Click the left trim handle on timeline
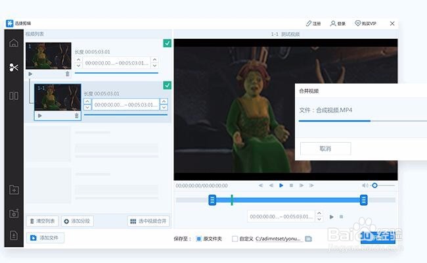Image resolution: width=427 pixels, height=263 pixels. coord(212,200)
